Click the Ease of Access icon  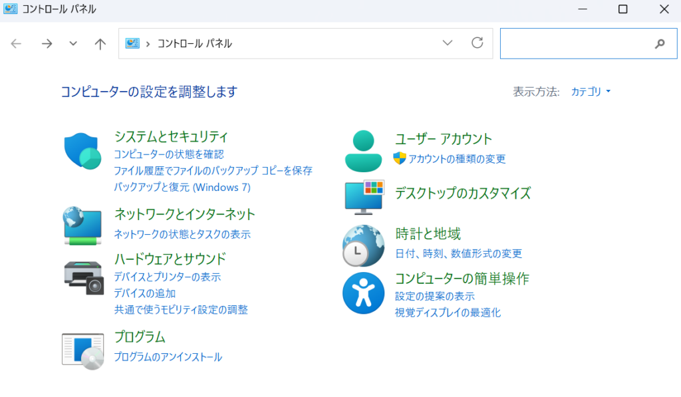[x=363, y=293]
